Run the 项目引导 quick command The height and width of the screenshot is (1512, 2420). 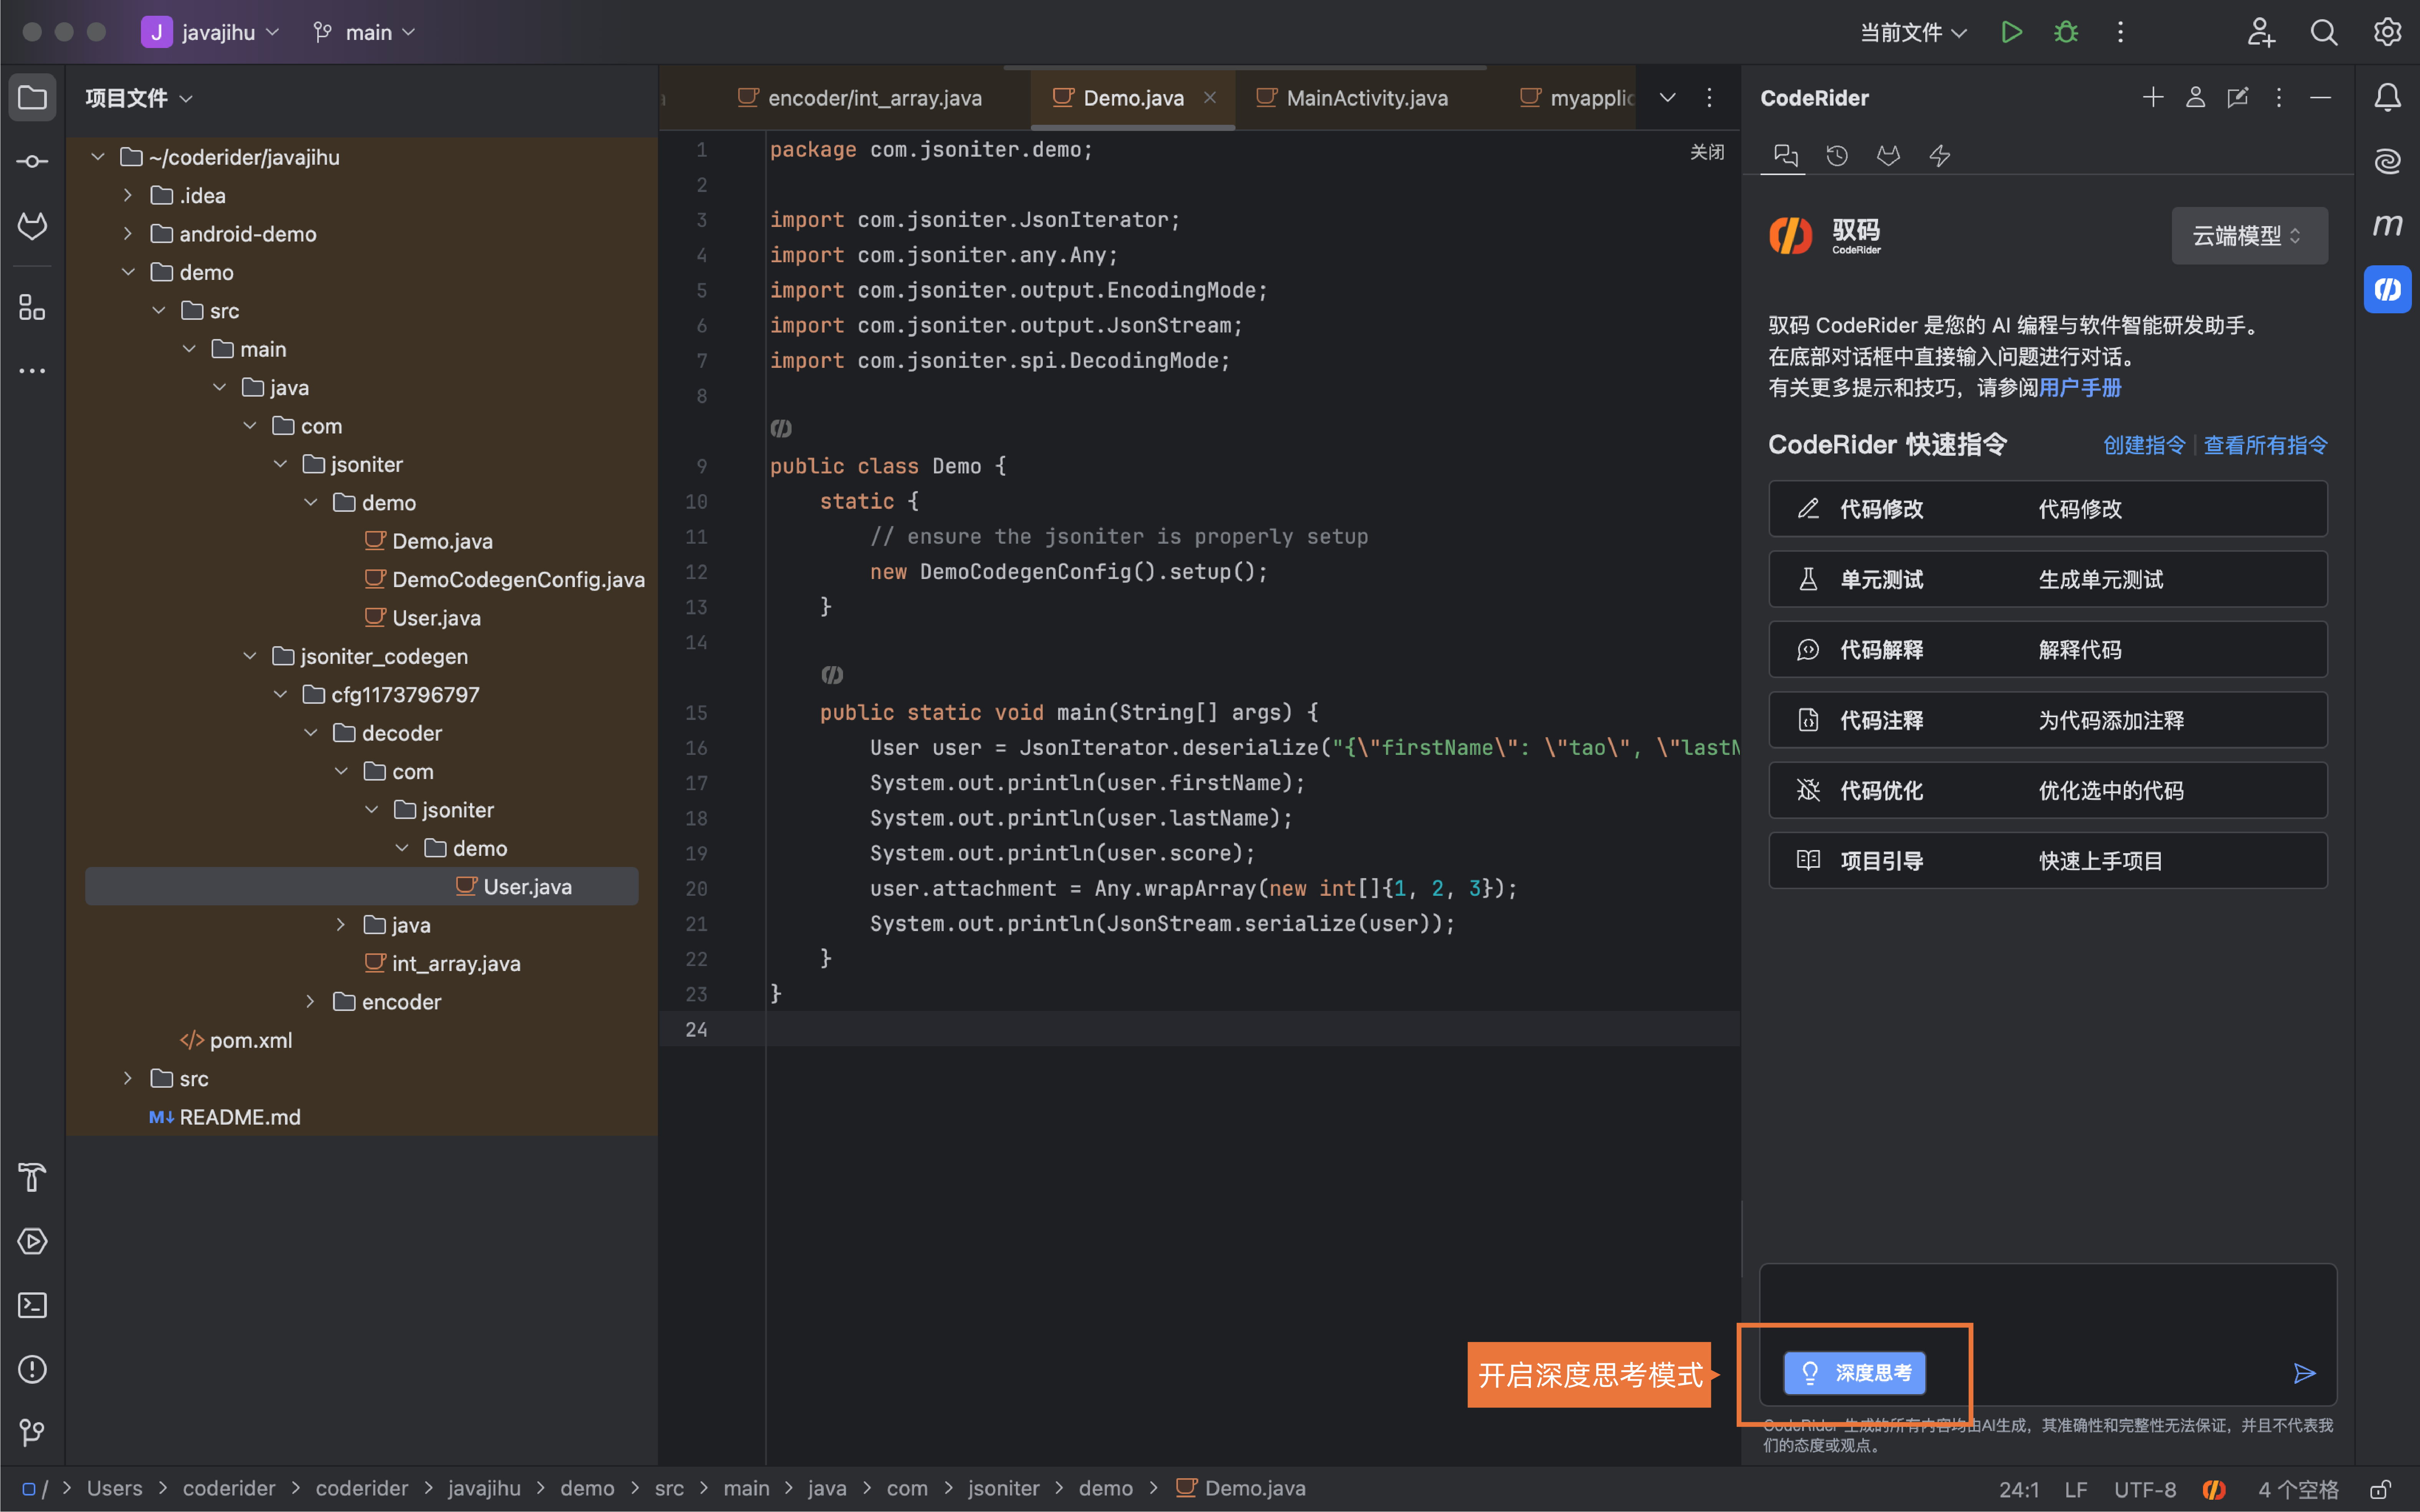click(2048, 861)
